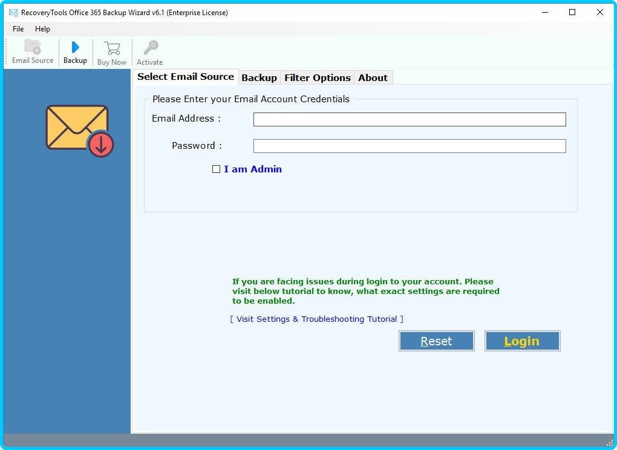Click the envelope download logo in sidebar
617x450 pixels.
point(79,131)
